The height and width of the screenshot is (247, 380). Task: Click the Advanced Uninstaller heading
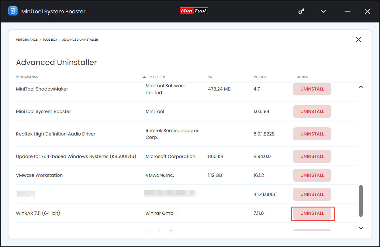click(x=56, y=62)
